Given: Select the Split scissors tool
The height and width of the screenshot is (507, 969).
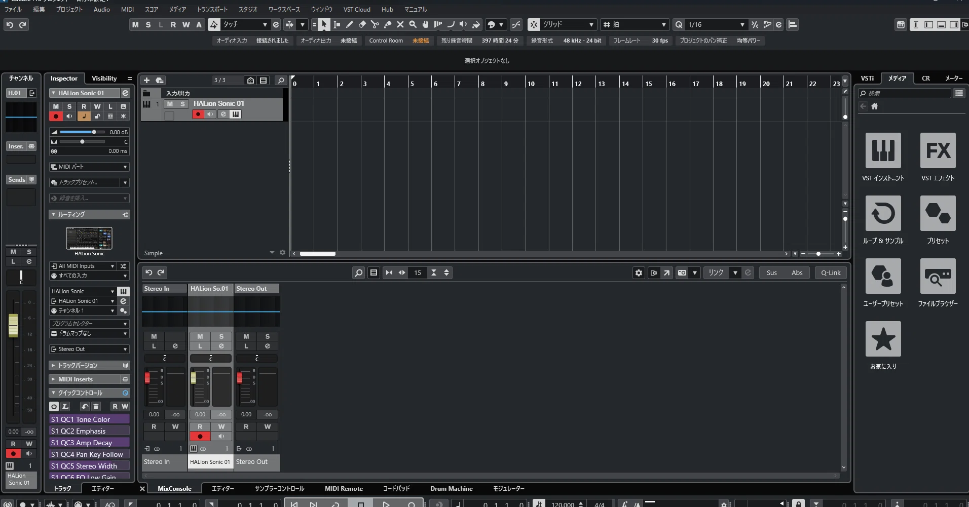Looking at the screenshot, I should coord(375,24).
